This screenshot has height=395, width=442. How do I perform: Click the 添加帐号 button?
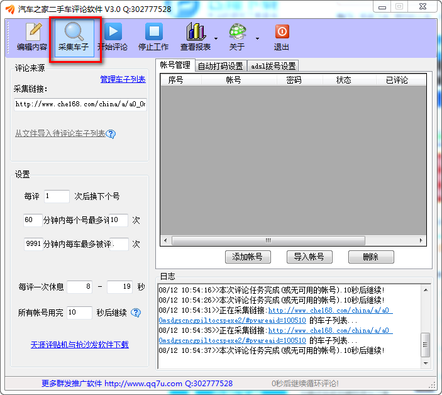248,257
